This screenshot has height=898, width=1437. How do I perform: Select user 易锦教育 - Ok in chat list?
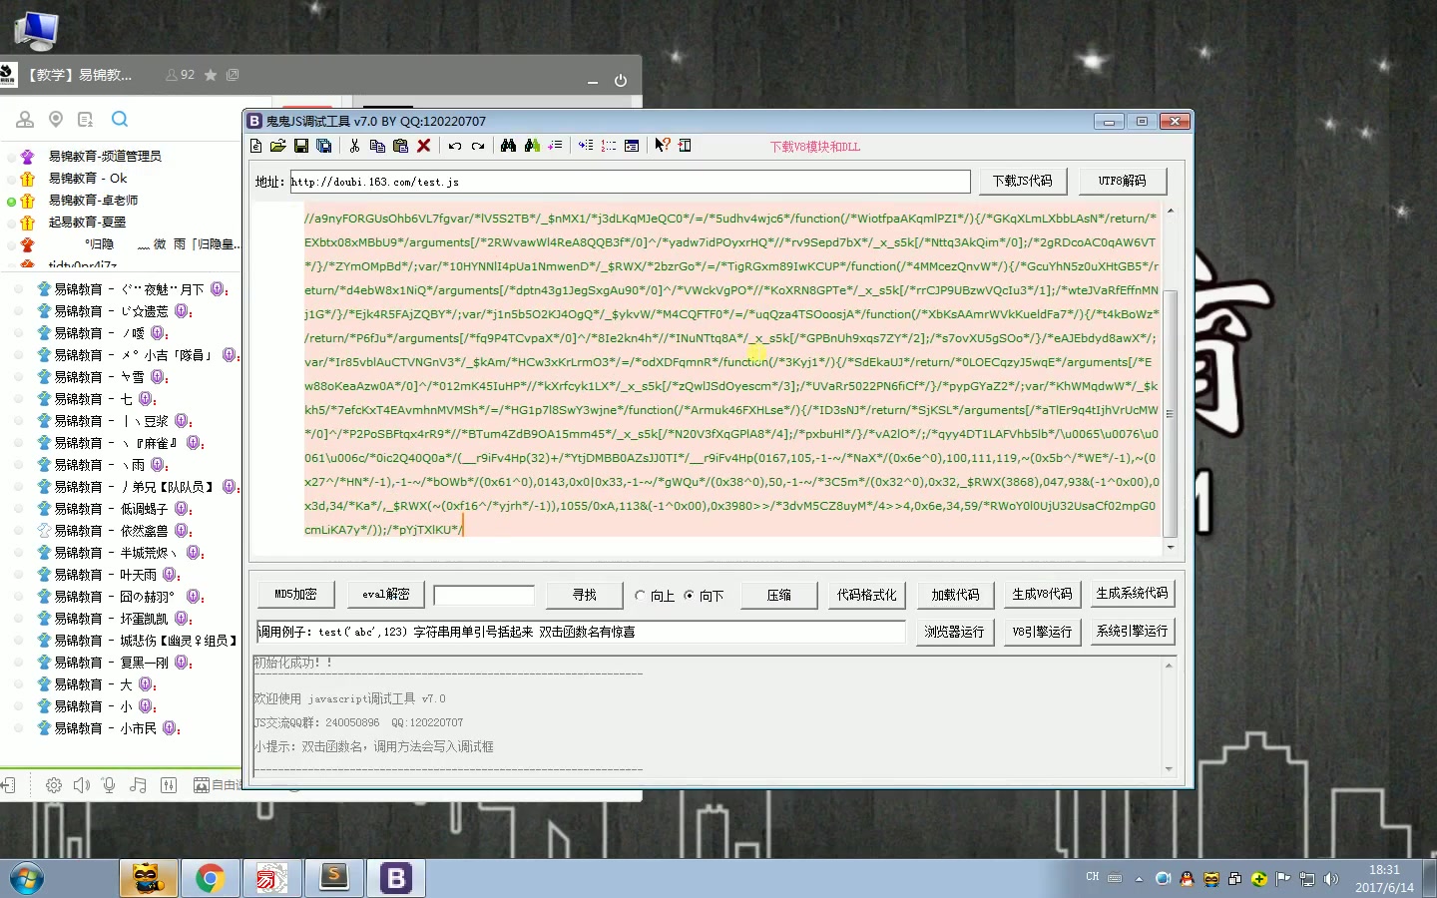[88, 178]
